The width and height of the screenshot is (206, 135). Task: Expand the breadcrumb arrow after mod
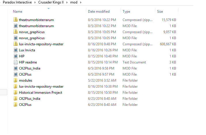coord(81,2)
